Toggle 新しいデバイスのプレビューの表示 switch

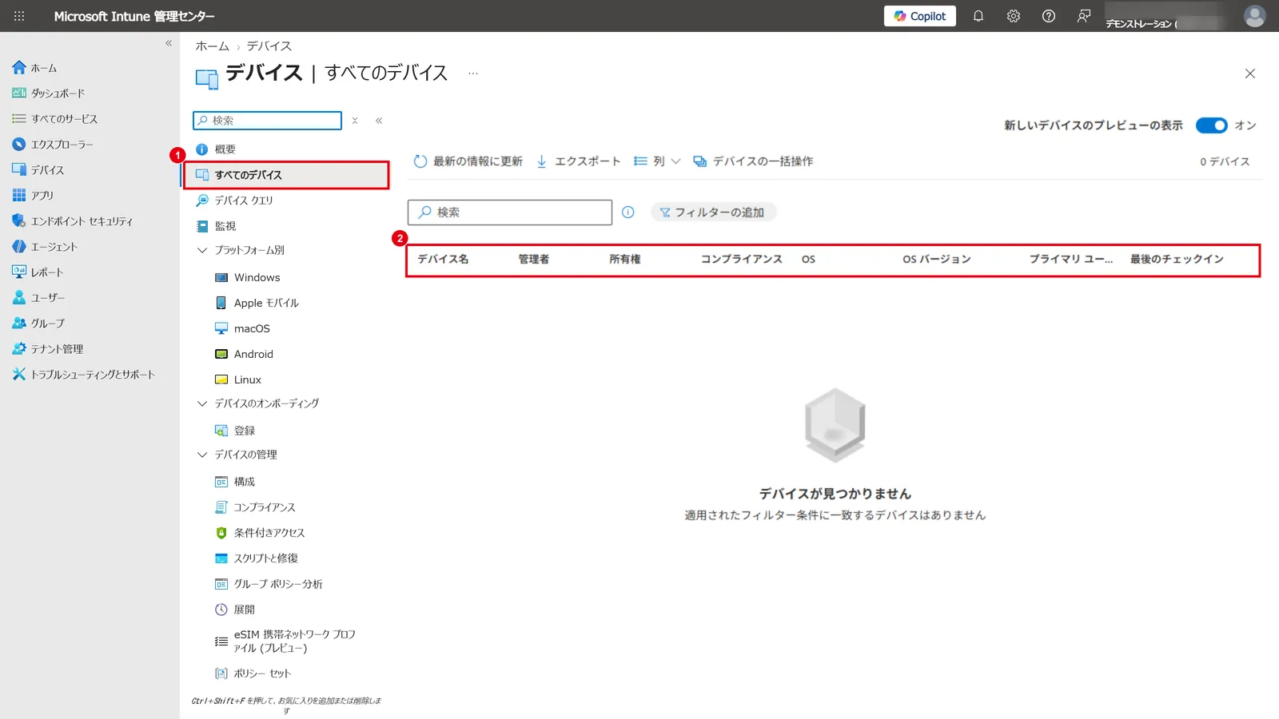(x=1211, y=125)
